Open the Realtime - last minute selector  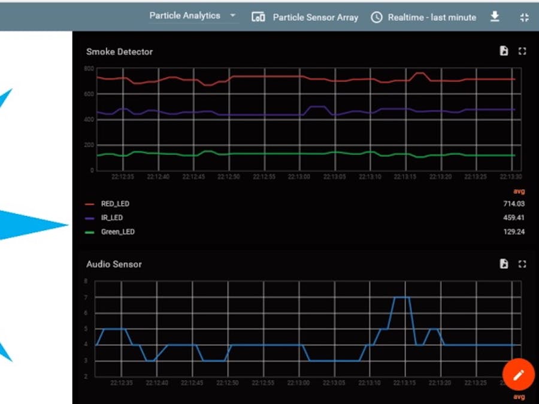(x=431, y=17)
